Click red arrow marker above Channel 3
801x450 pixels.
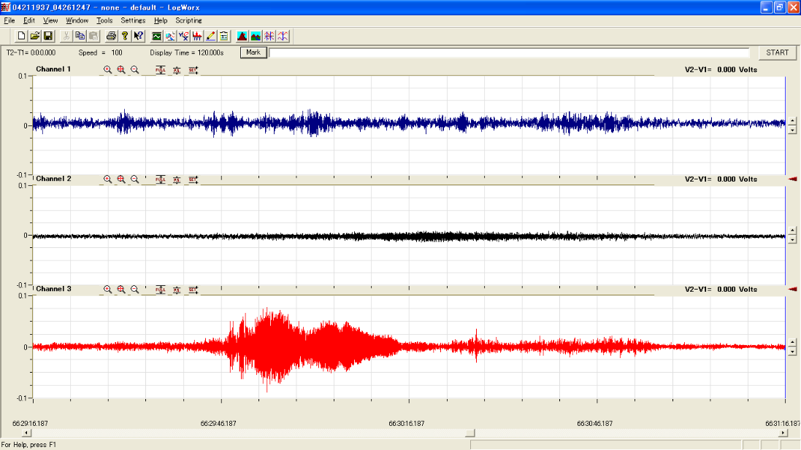pyautogui.click(x=792, y=290)
